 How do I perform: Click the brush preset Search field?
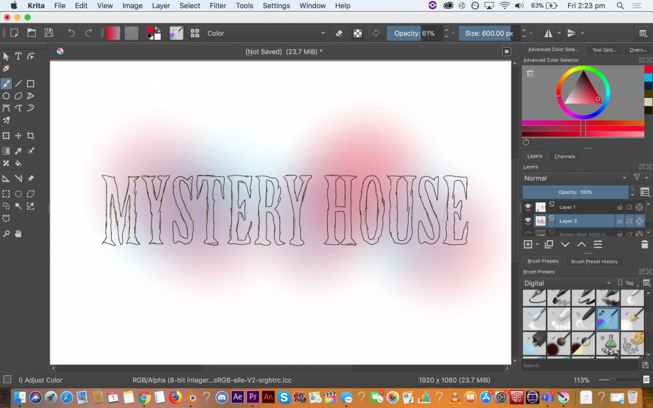click(580, 366)
